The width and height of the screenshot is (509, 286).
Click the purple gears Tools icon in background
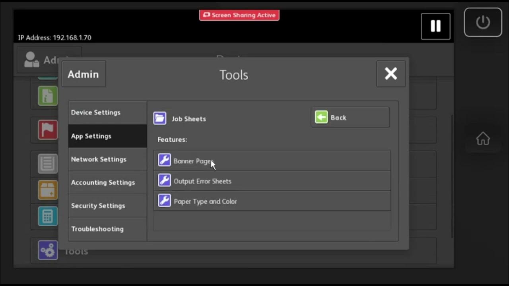pos(48,250)
